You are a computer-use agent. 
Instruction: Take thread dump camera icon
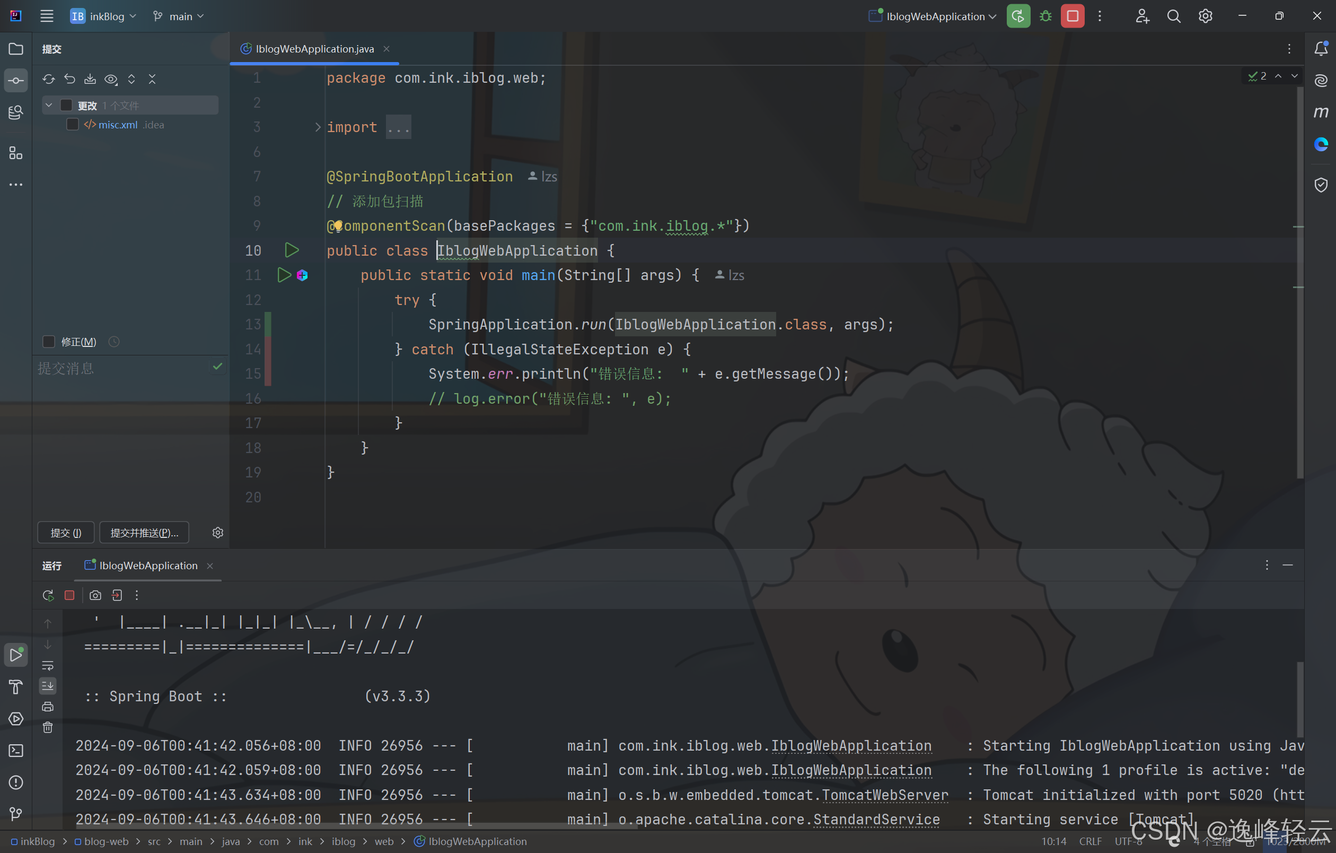pos(95,595)
